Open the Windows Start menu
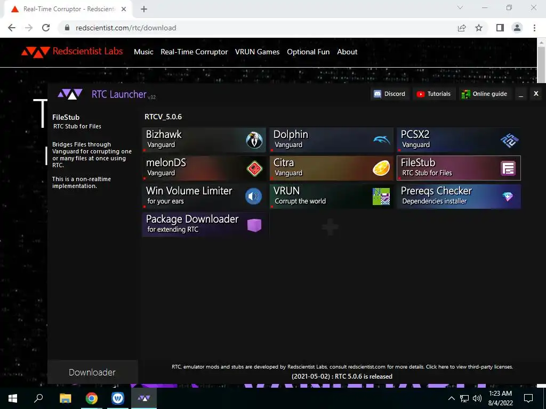The height and width of the screenshot is (409, 546). [x=13, y=398]
